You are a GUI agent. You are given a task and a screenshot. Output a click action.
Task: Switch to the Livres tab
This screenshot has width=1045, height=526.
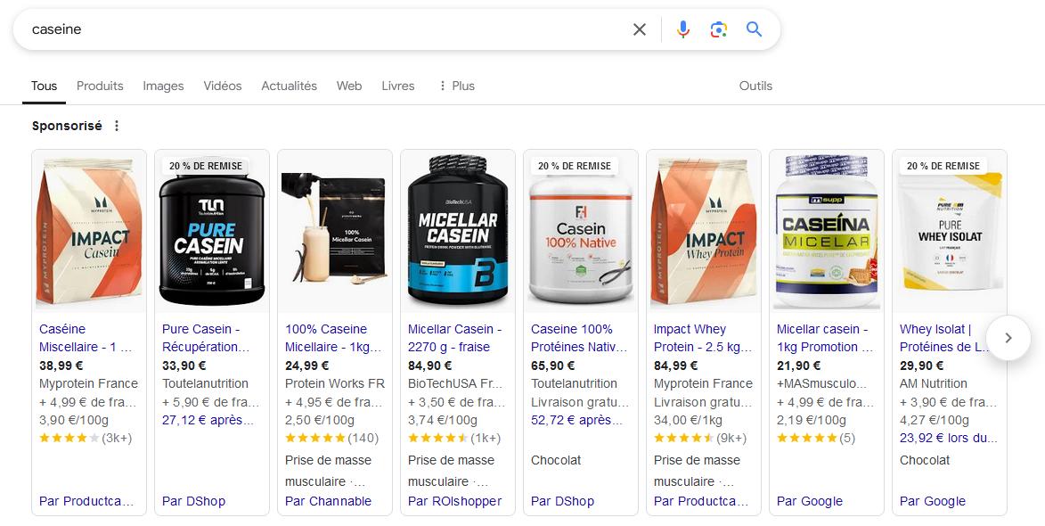coord(398,86)
